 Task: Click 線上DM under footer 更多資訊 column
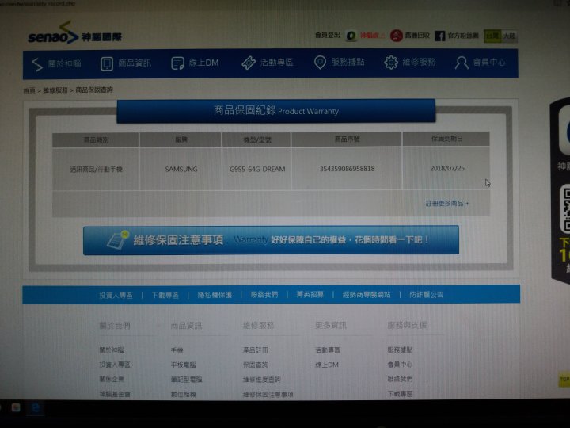pos(327,365)
